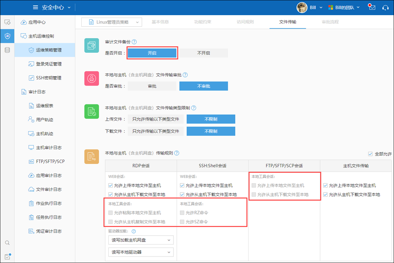Uncheck RDP 允许上传本地文件至主机

110,186
